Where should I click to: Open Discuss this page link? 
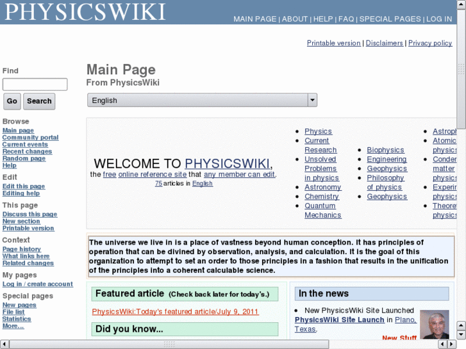[x=29, y=214]
